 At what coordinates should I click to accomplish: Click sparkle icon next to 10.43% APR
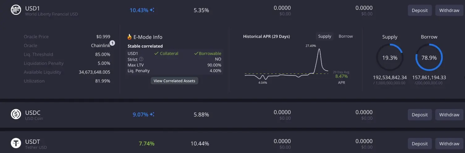coord(152,10)
